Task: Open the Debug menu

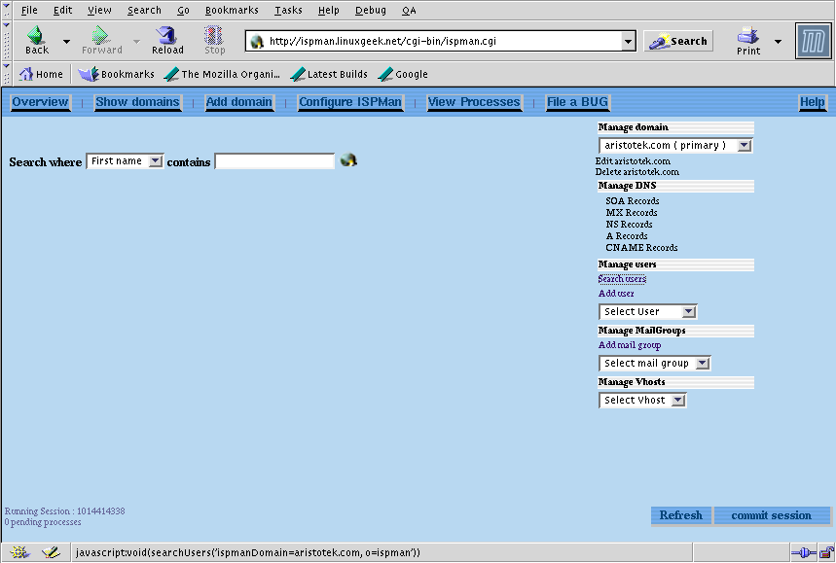Action: pos(370,10)
